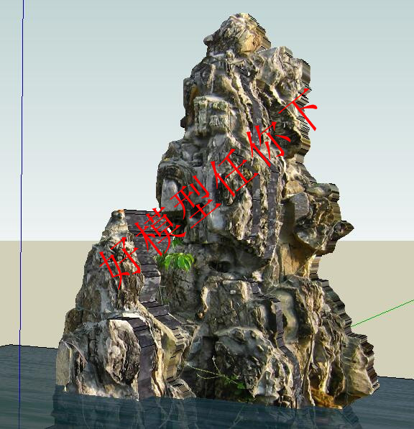Click the rock reflection in the water
The width and height of the screenshot is (414, 429).
pos(191,413)
